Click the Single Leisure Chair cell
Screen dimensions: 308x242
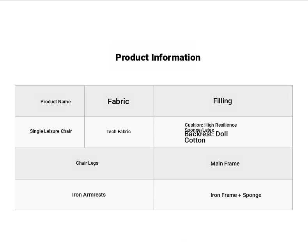(50, 132)
